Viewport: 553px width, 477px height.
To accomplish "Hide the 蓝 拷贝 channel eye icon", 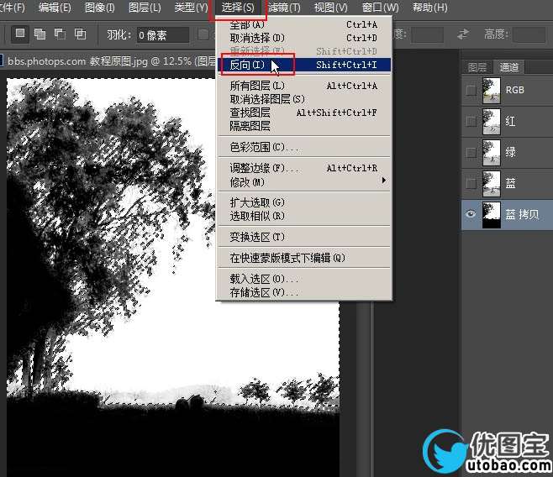I will click(x=471, y=214).
